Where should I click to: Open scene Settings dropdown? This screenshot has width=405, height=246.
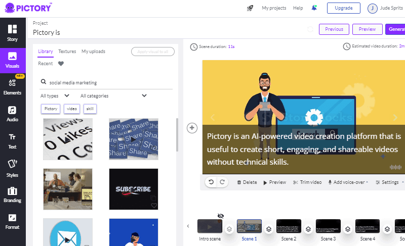click(389, 182)
